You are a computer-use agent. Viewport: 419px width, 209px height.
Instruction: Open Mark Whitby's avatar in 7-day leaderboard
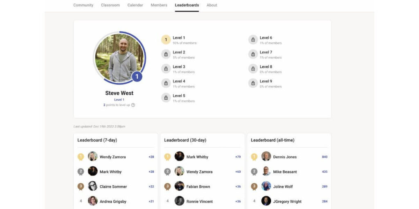[x=93, y=171]
